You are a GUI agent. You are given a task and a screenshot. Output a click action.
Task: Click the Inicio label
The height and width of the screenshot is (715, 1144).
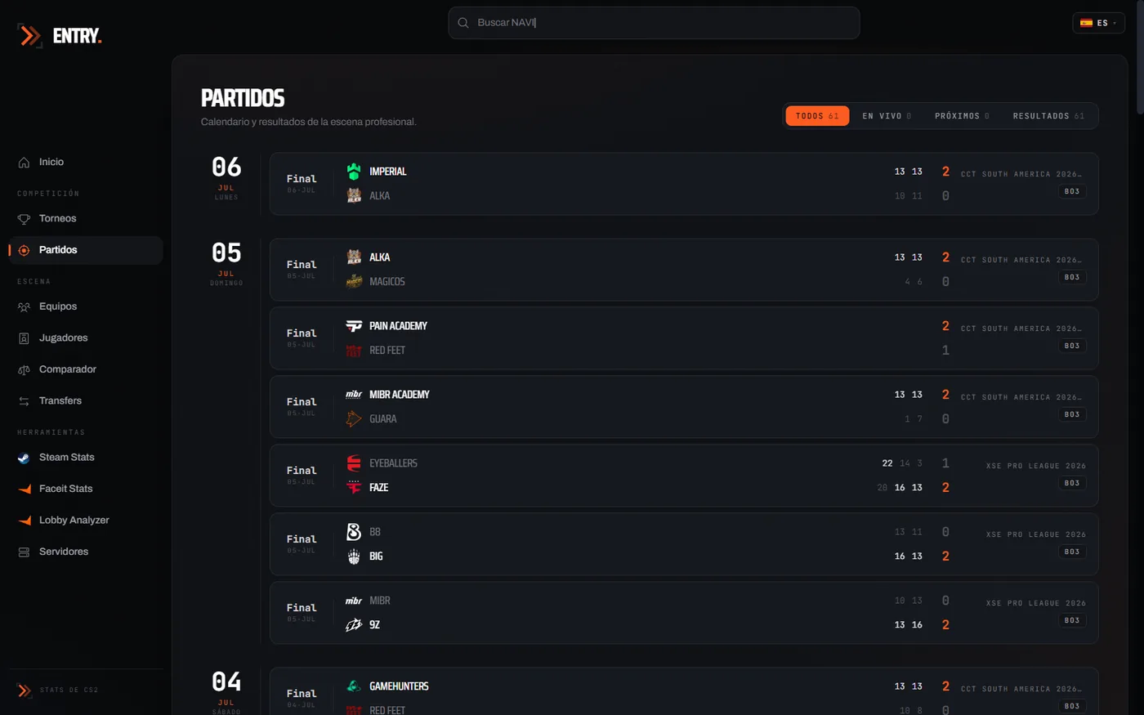(x=51, y=163)
